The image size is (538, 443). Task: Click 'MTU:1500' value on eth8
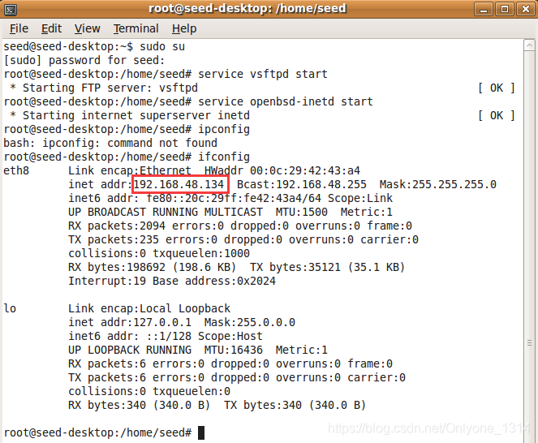tap(302, 212)
